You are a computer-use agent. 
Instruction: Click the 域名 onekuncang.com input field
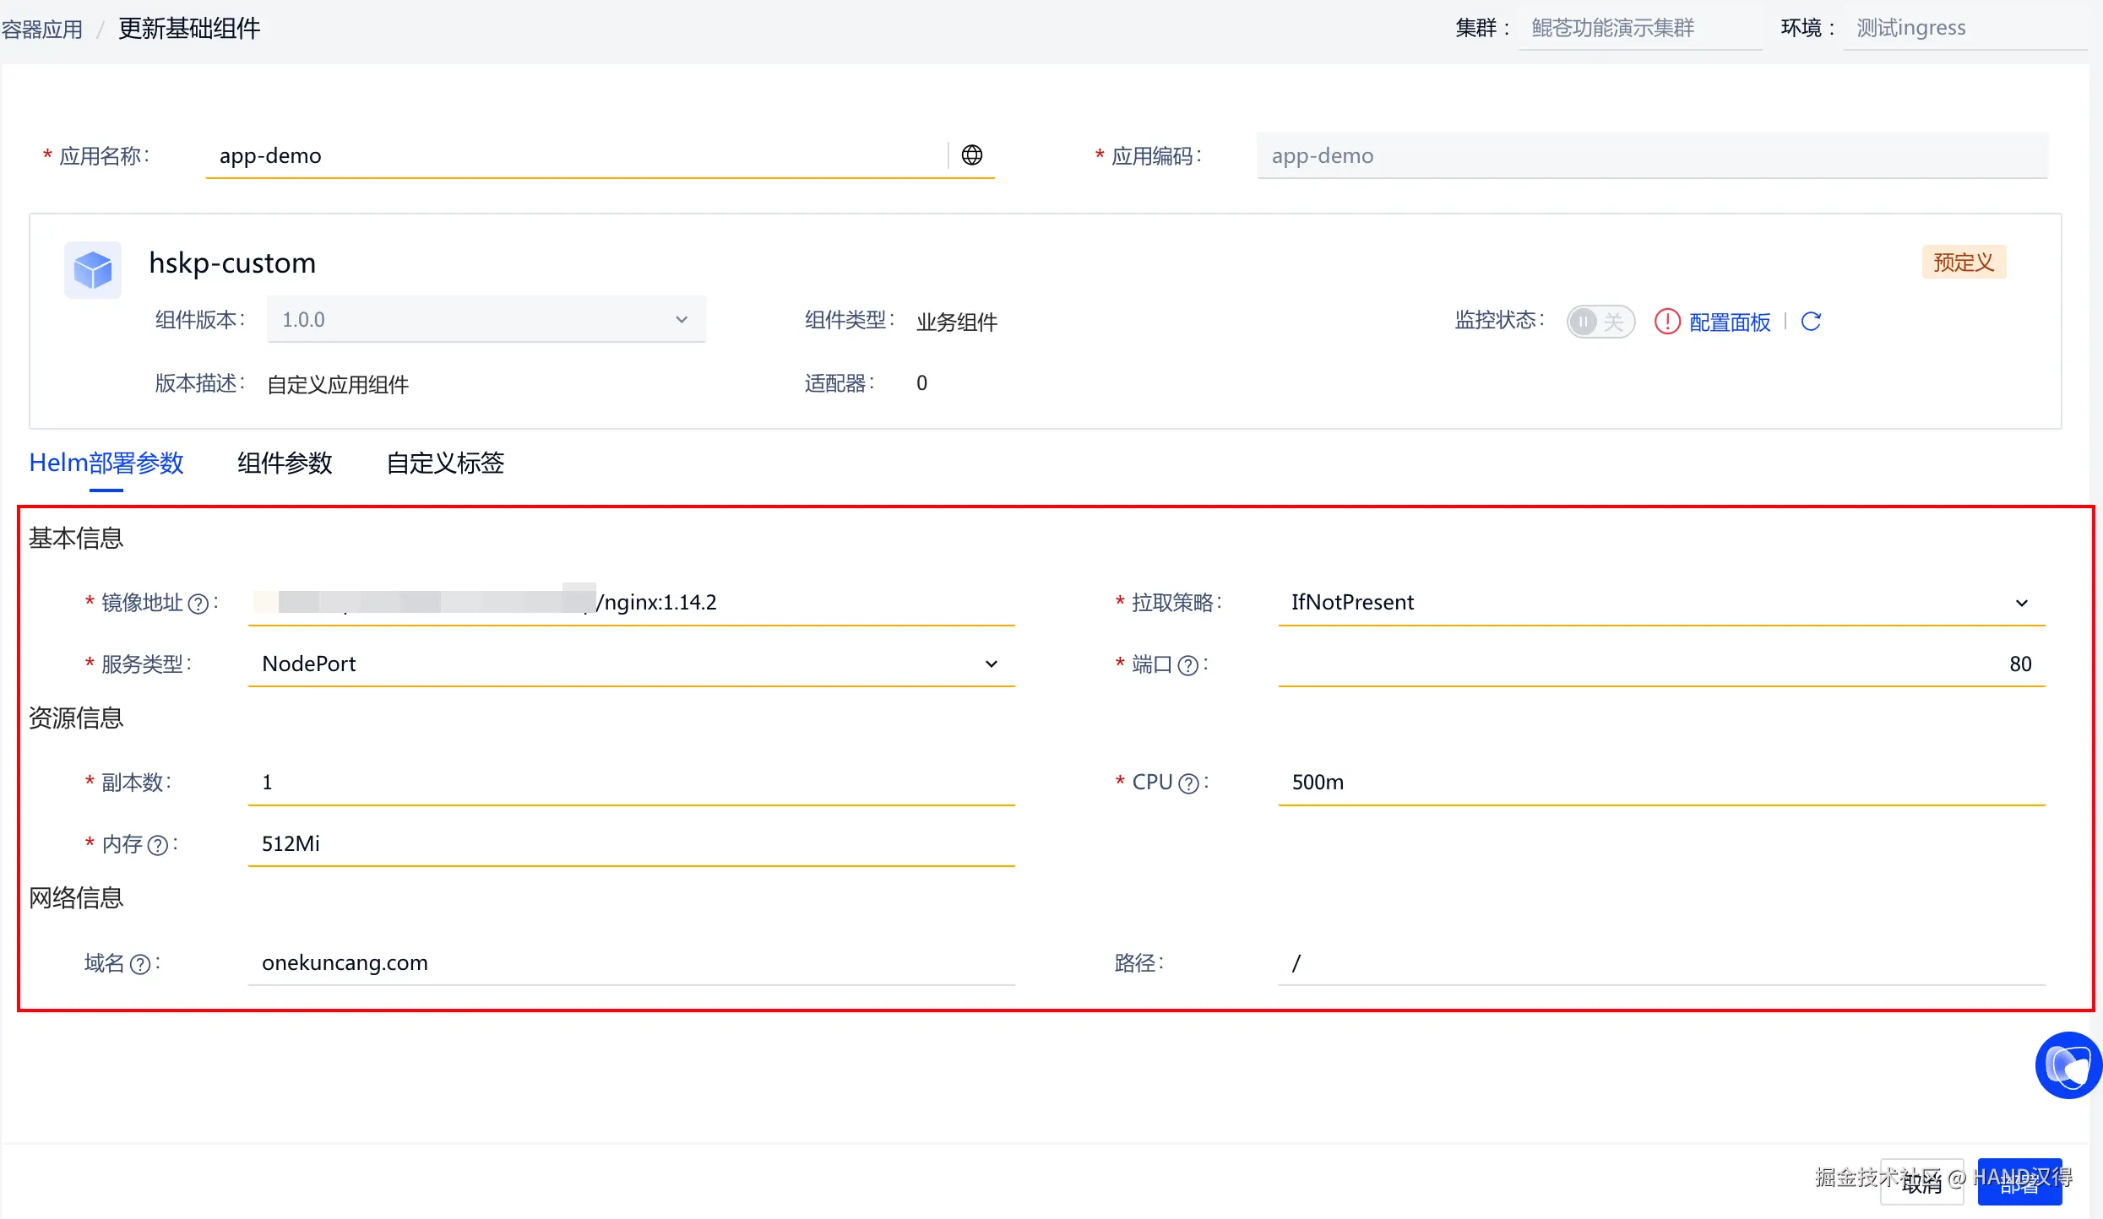(630, 963)
